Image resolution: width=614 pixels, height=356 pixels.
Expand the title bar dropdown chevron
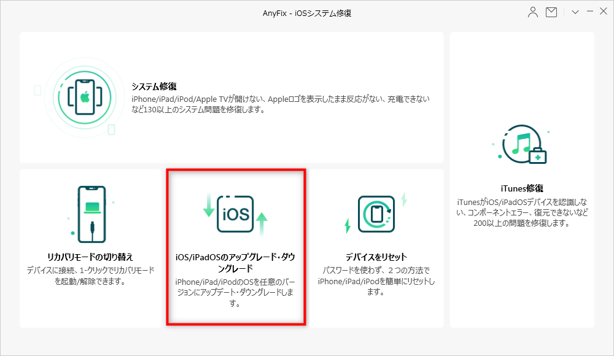pyautogui.click(x=575, y=12)
